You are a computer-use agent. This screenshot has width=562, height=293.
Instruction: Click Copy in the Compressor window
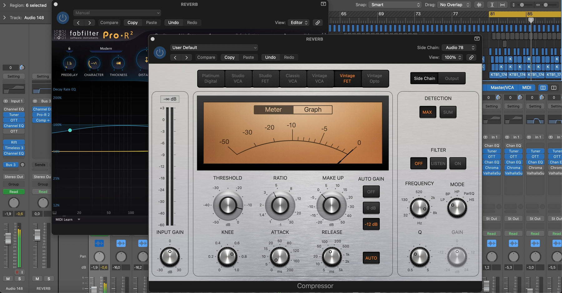229,57
